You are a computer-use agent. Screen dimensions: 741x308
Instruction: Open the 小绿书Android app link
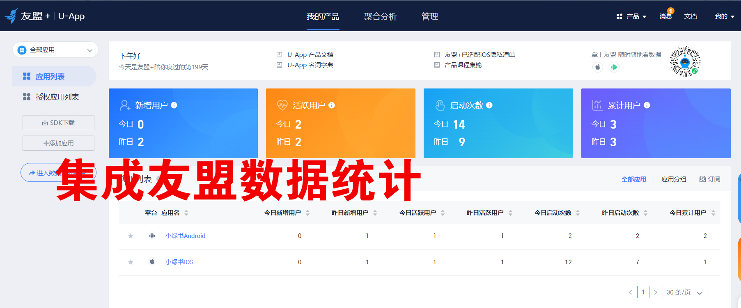[185, 236]
